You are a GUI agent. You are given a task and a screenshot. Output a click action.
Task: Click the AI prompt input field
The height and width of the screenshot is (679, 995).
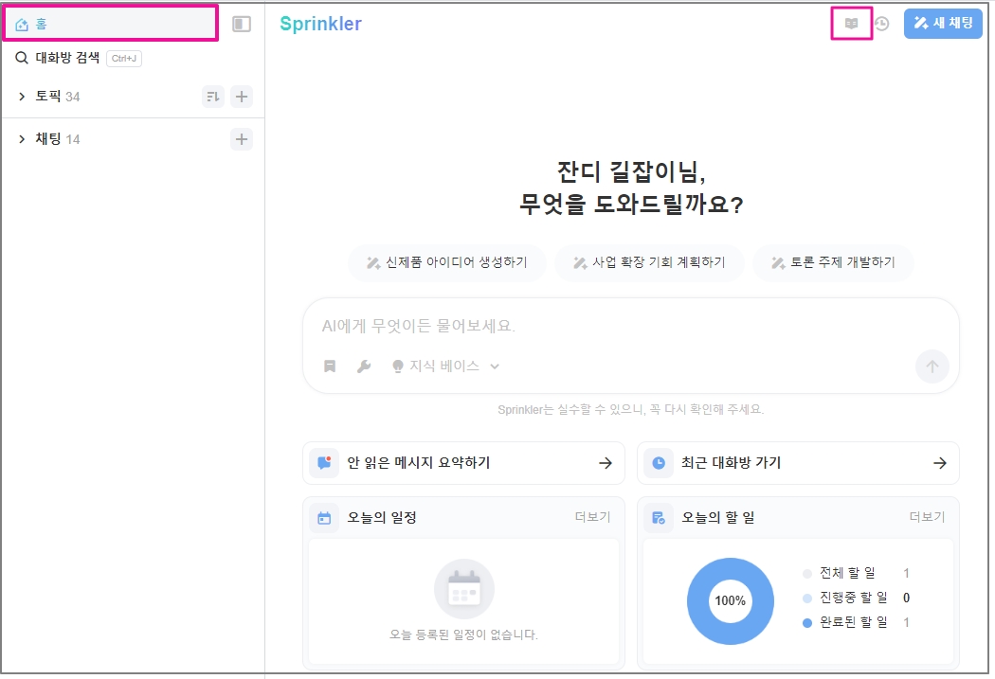[x=630, y=326]
